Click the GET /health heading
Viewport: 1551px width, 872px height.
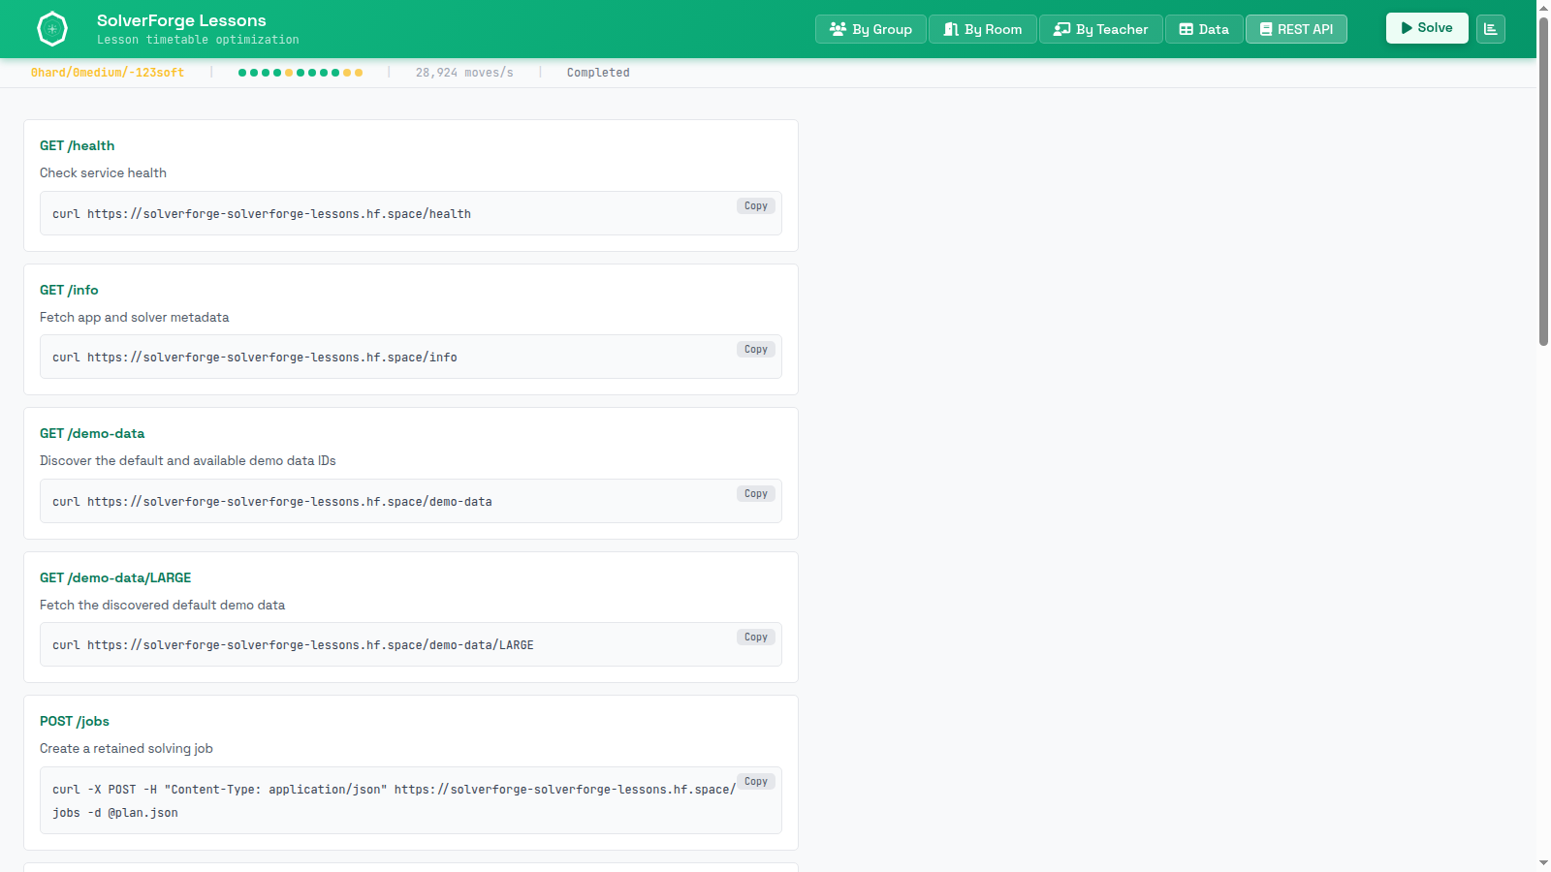pos(78,145)
